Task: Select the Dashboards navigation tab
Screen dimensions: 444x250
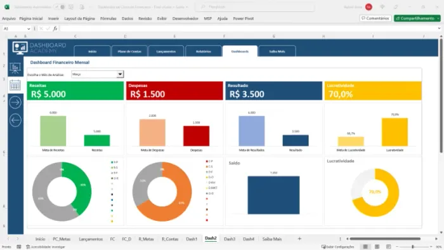Action: pos(240,51)
